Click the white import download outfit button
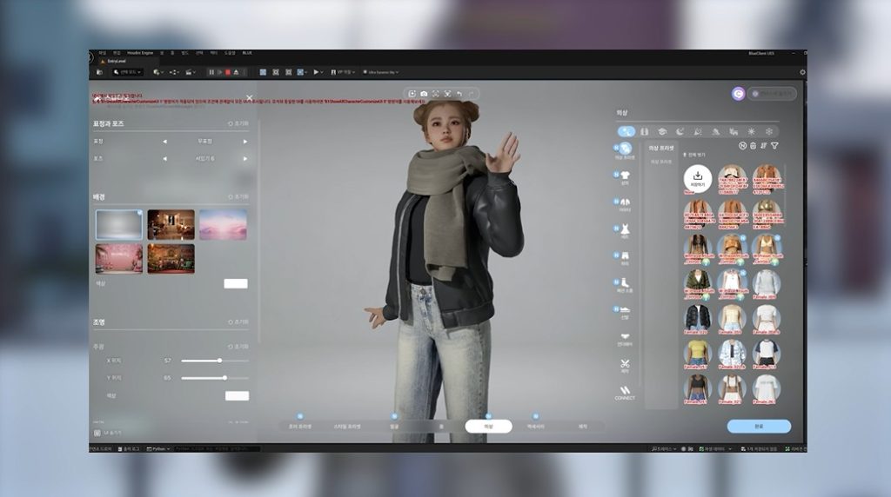Screen dimensions: 891x497 pyautogui.click(x=697, y=179)
